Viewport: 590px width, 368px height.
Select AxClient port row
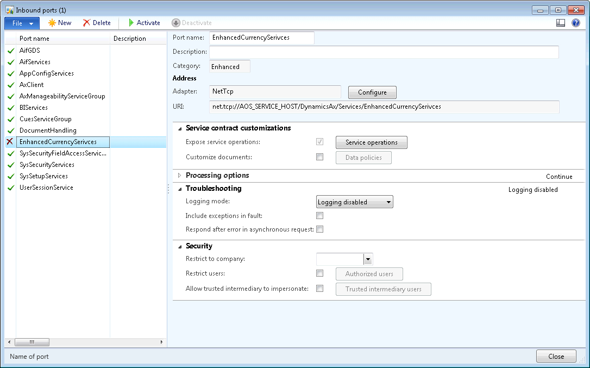coord(86,85)
